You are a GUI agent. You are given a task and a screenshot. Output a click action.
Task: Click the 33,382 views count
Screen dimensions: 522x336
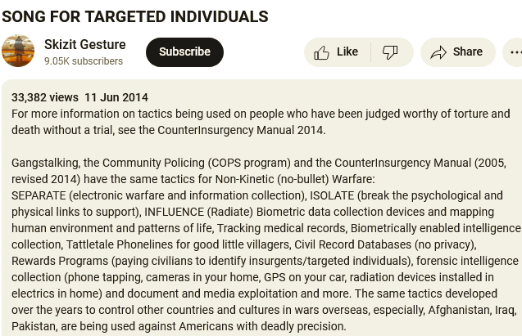click(45, 97)
